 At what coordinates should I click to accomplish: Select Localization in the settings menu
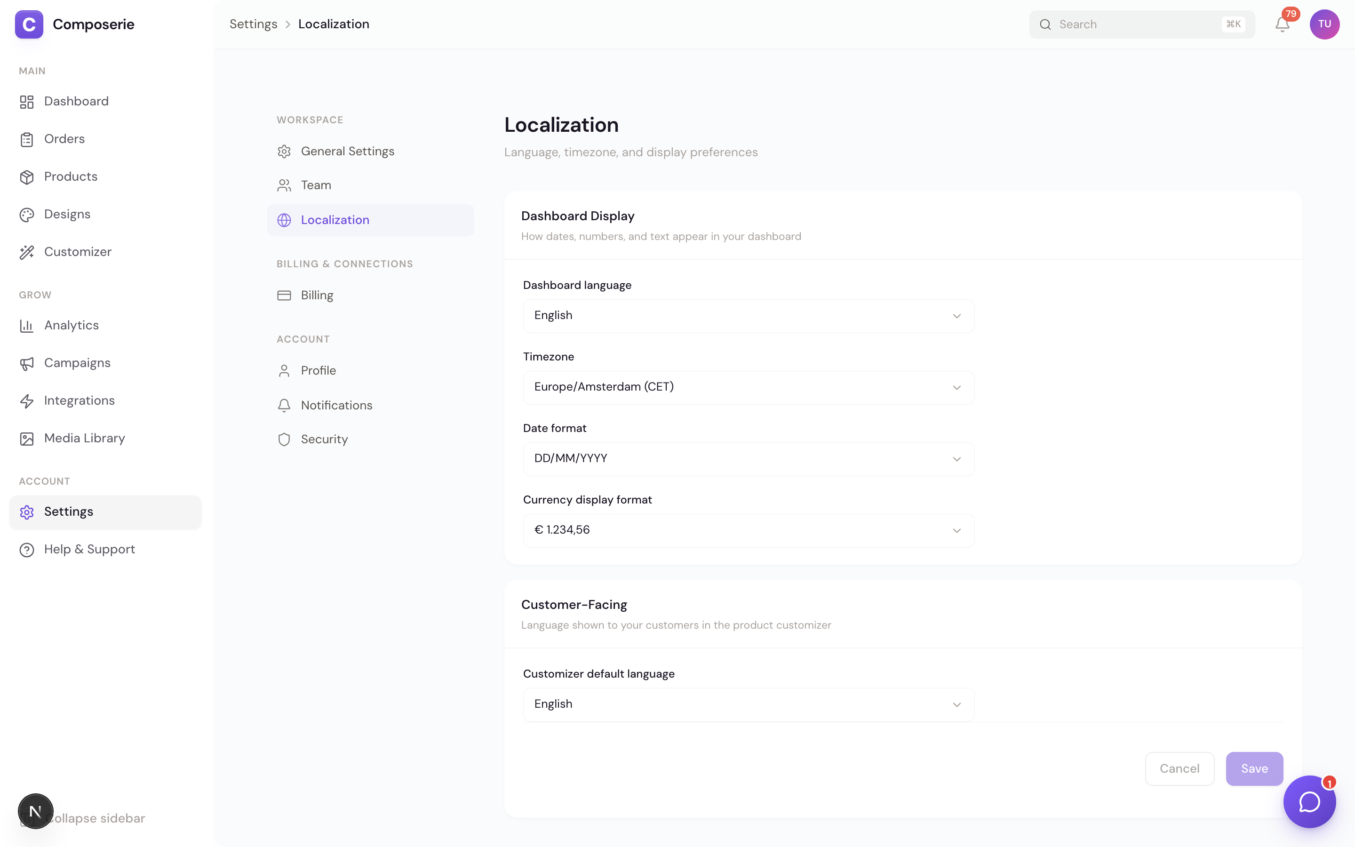(370, 220)
